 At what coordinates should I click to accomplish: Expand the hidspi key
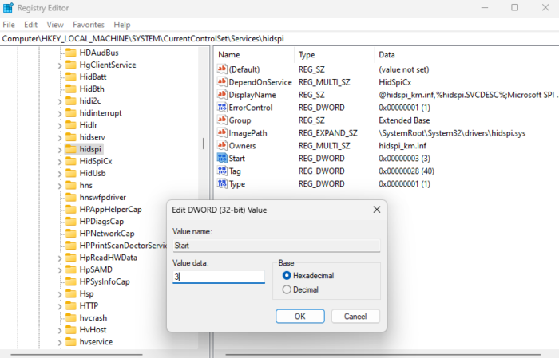point(60,150)
